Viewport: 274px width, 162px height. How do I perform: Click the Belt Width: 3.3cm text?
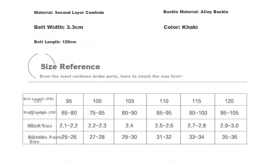tap(58, 27)
